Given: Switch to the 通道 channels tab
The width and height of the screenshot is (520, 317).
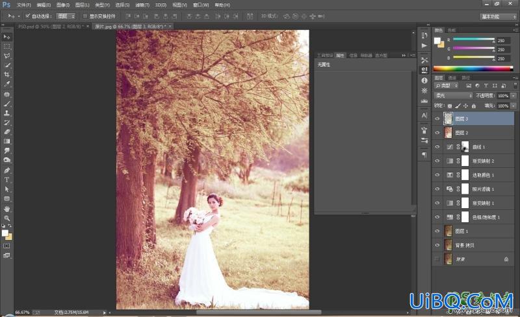Looking at the screenshot, I should (x=452, y=78).
